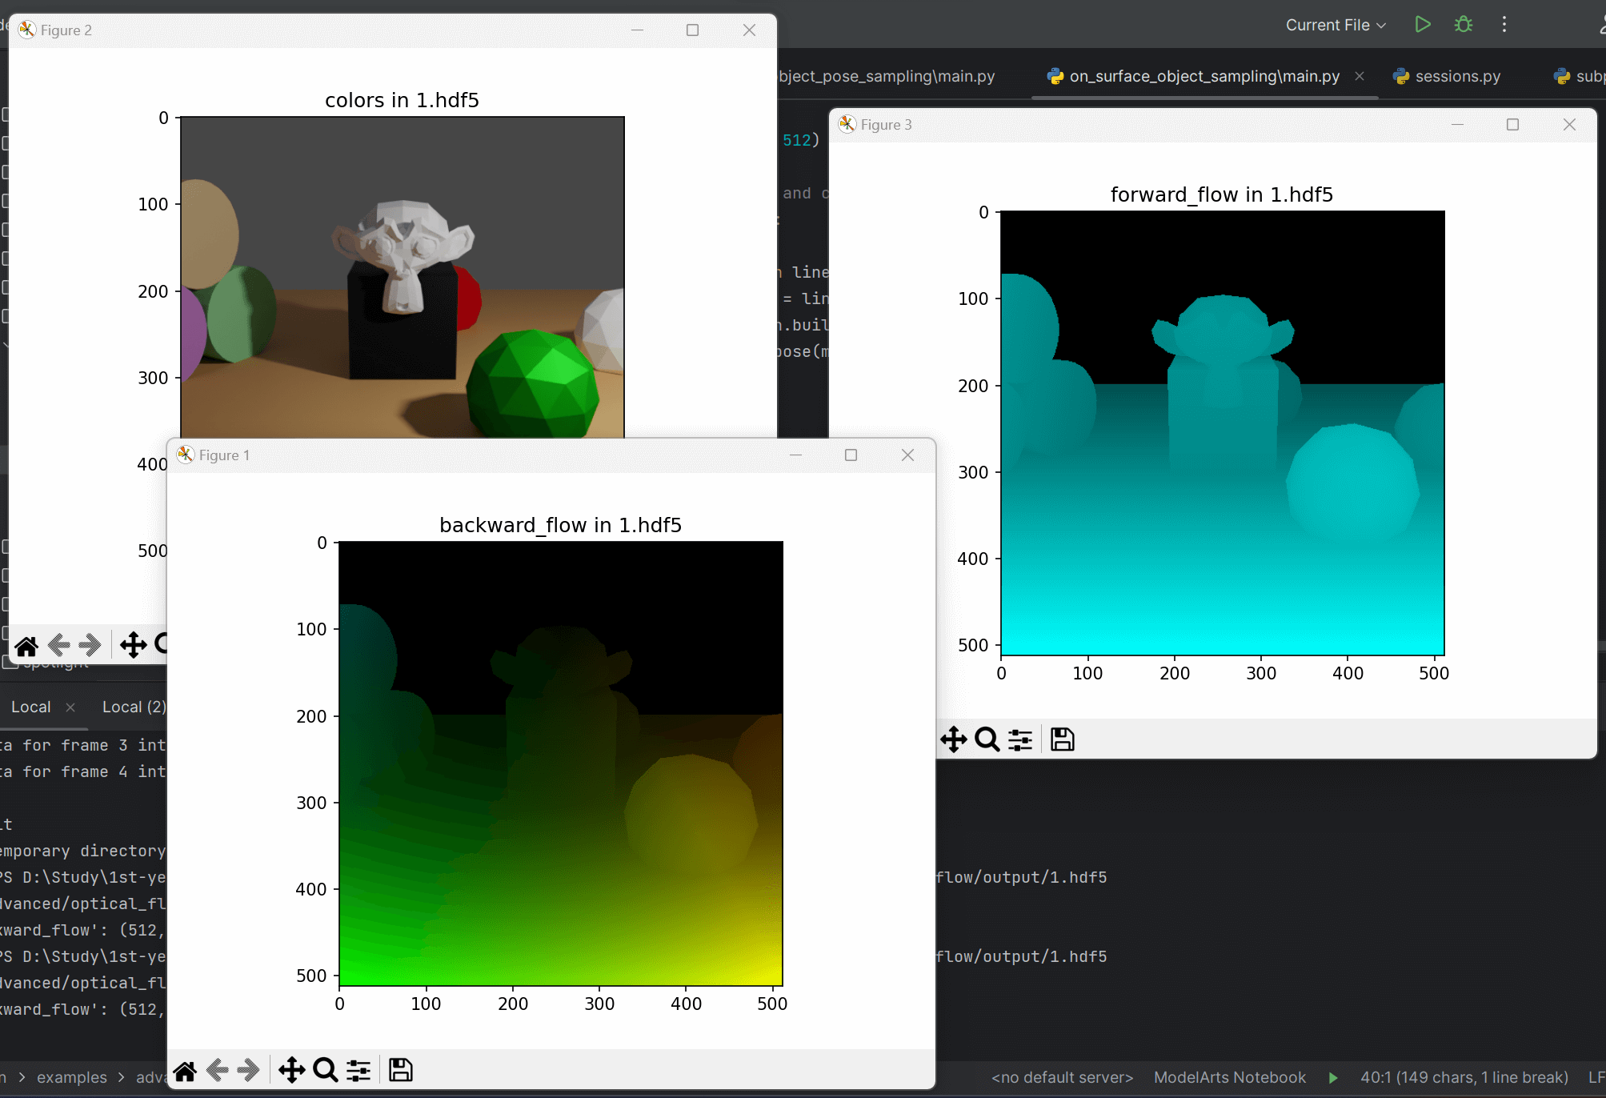Maximize the Figure 1 window

tap(851, 455)
